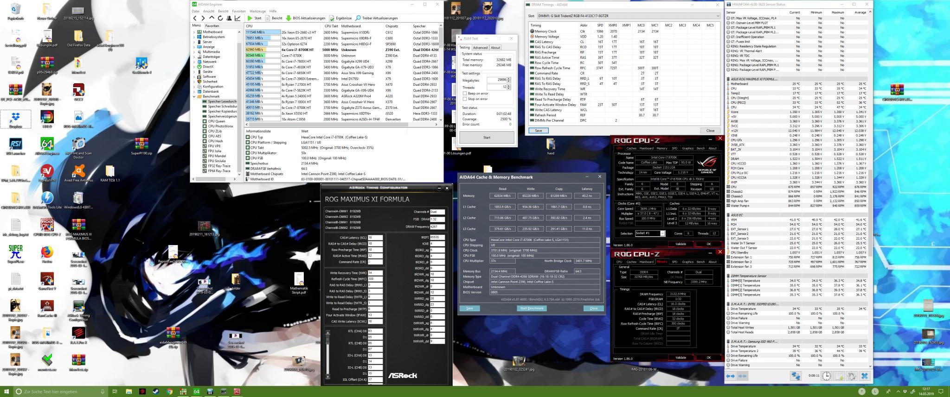The height and width of the screenshot is (397, 950).
Task: Close the DRAM Timings dialog via Close button
Action: (x=710, y=131)
